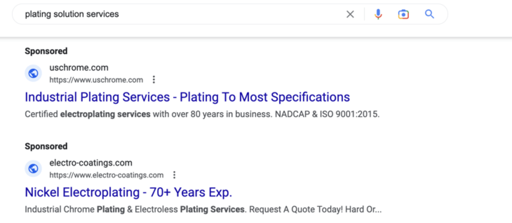Screen dimensions: 512x223
Task: Focus the "plating solution services" search field
Action: coord(175,14)
